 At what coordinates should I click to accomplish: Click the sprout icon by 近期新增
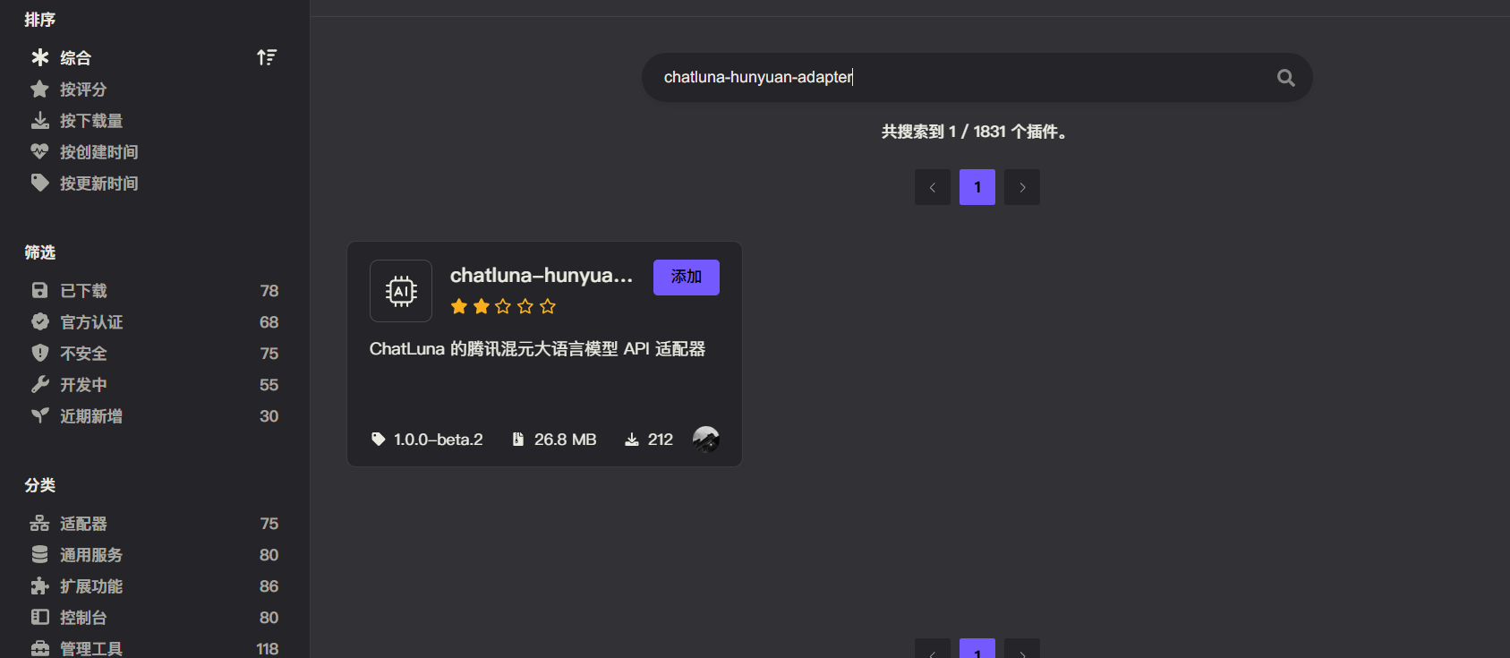pos(40,416)
